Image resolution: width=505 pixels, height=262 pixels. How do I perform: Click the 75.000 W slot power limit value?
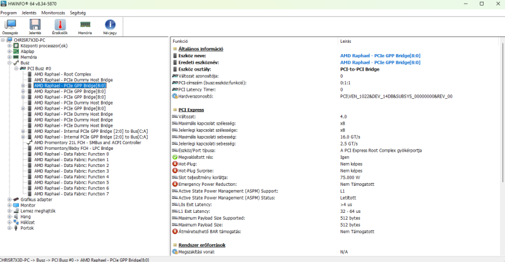[x=350, y=178]
